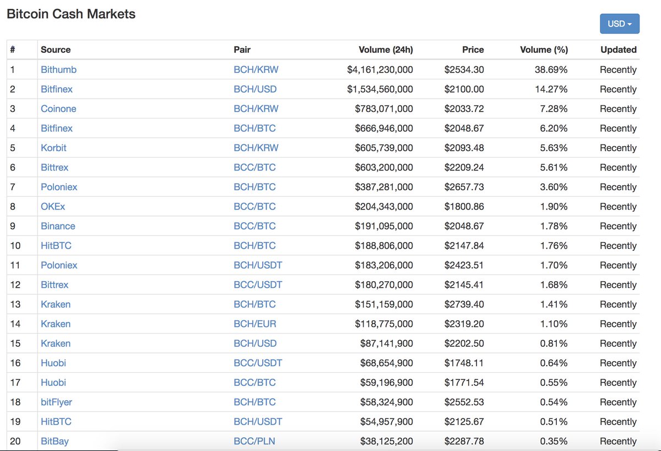Open Poloniex link in row 7
Image resolution: width=661 pixels, height=451 pixels.
[59, 187]
